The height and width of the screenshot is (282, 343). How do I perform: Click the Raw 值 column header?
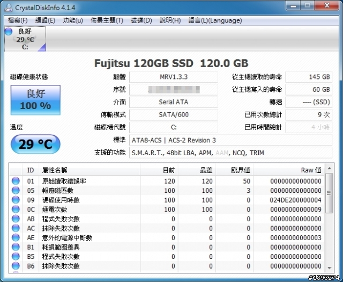coord(289,170)
